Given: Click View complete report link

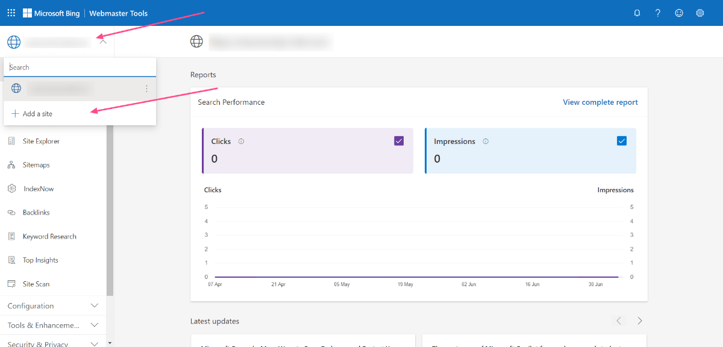Looking at the screenshot, I should tap(600, 102).
